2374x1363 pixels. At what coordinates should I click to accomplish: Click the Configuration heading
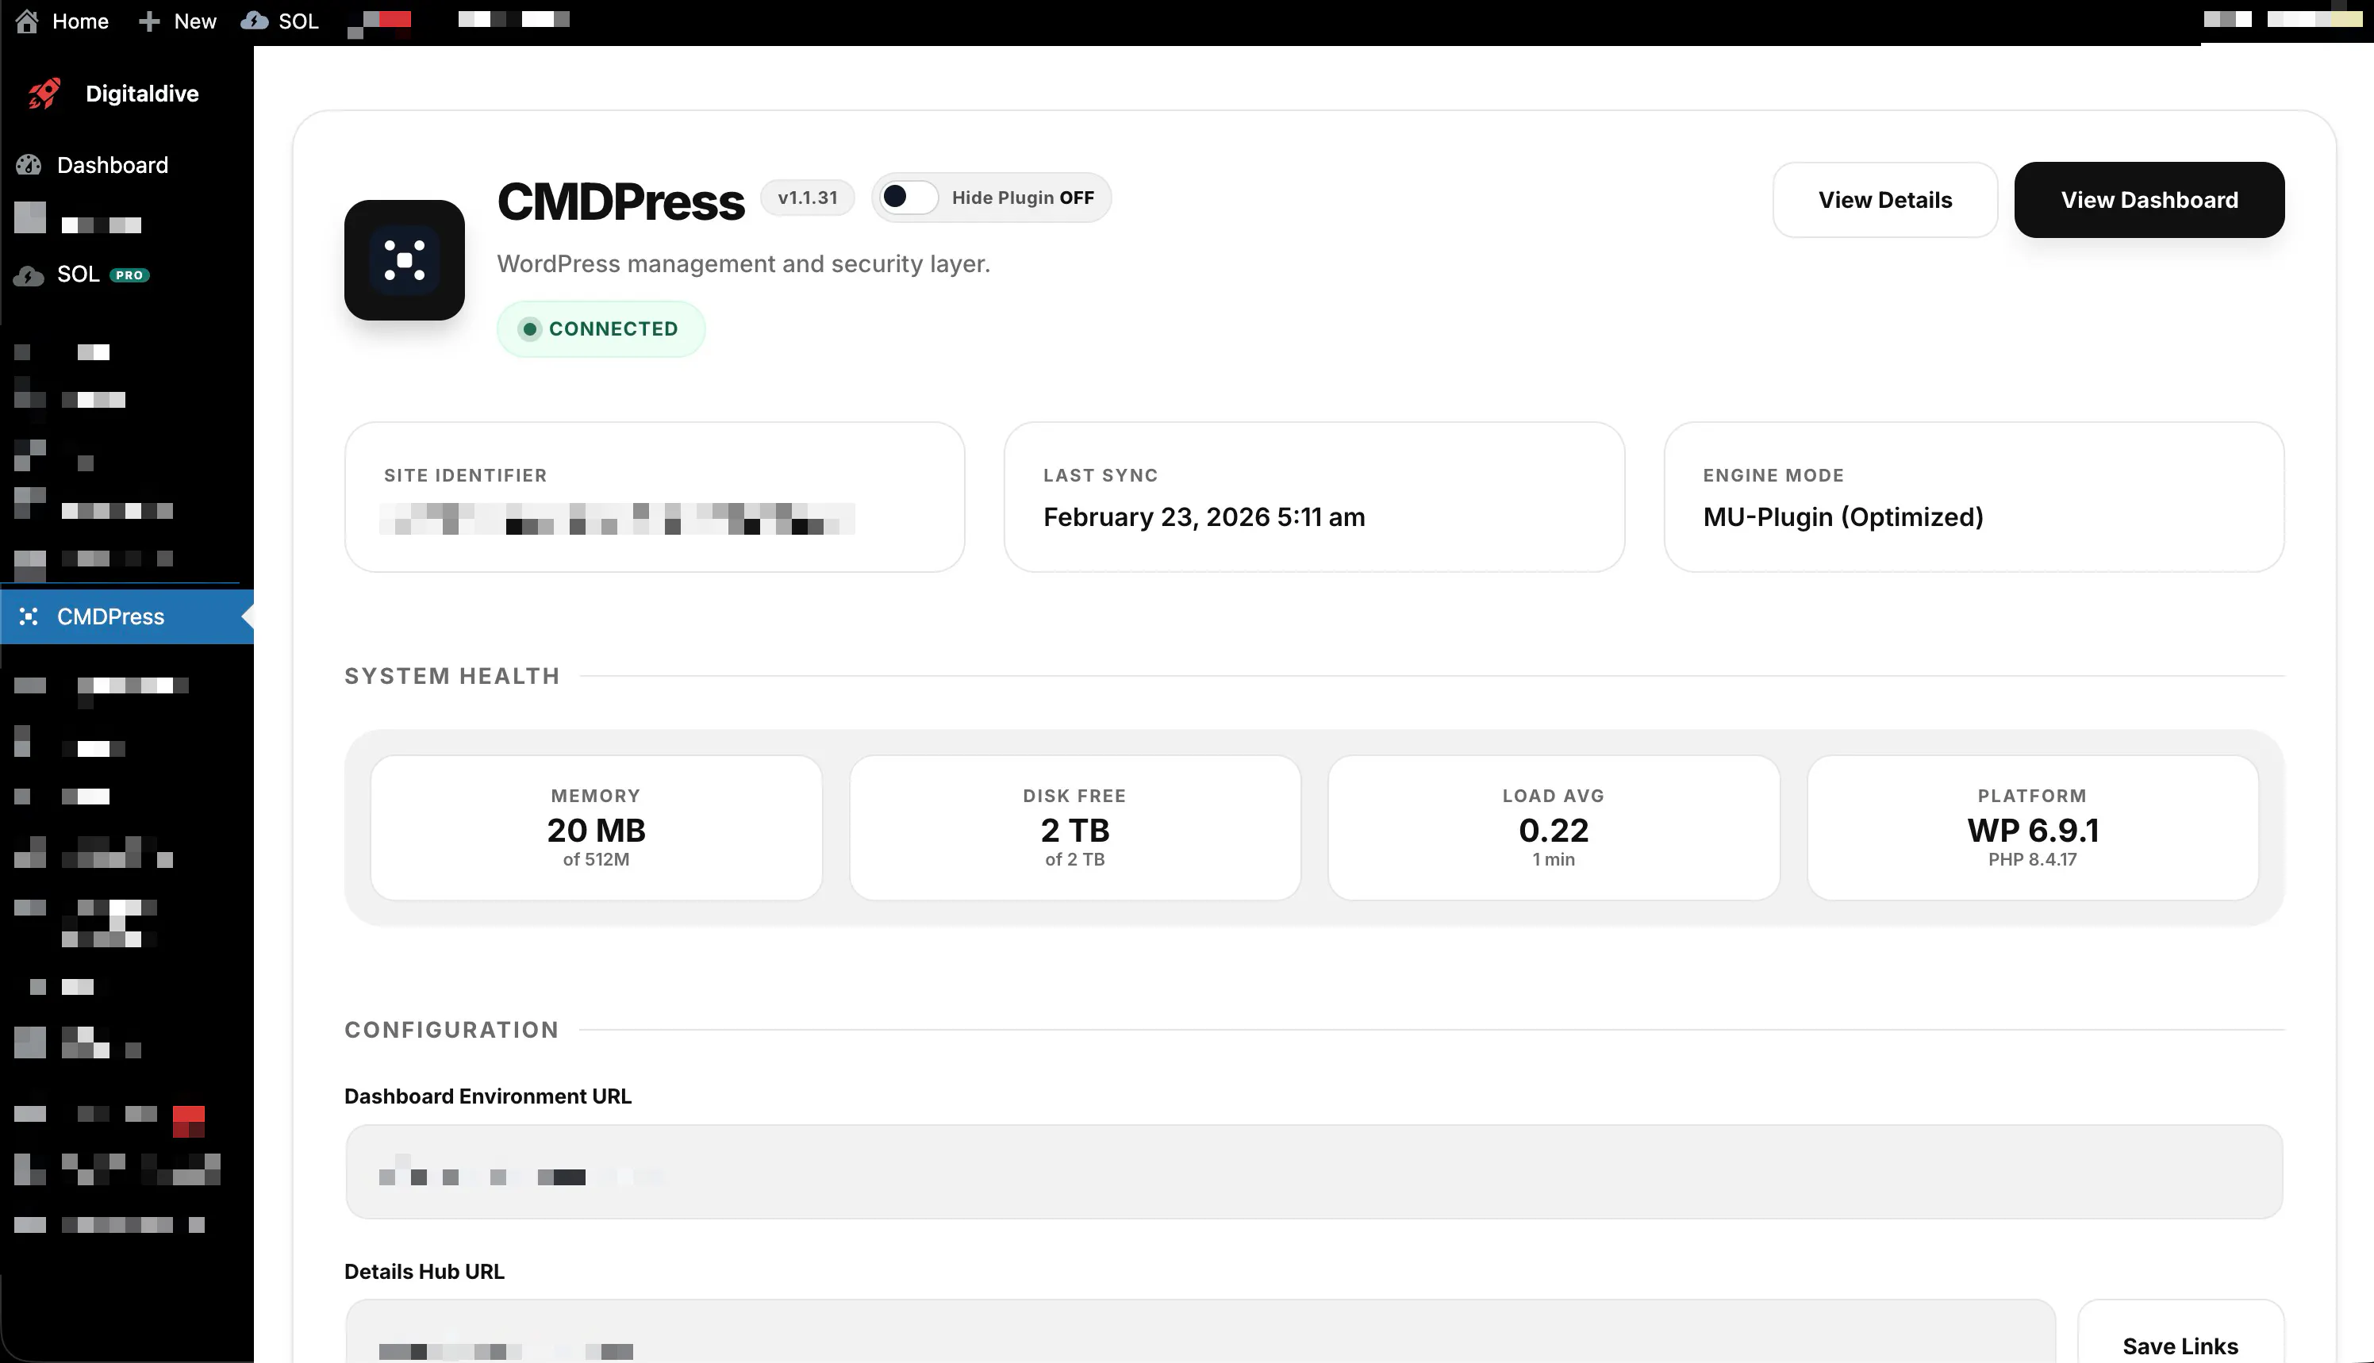point(451,1030)
